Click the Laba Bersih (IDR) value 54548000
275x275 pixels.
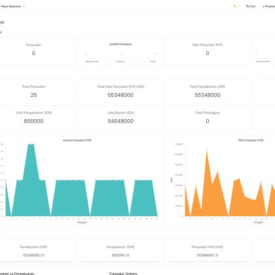[x=120, y=121]
